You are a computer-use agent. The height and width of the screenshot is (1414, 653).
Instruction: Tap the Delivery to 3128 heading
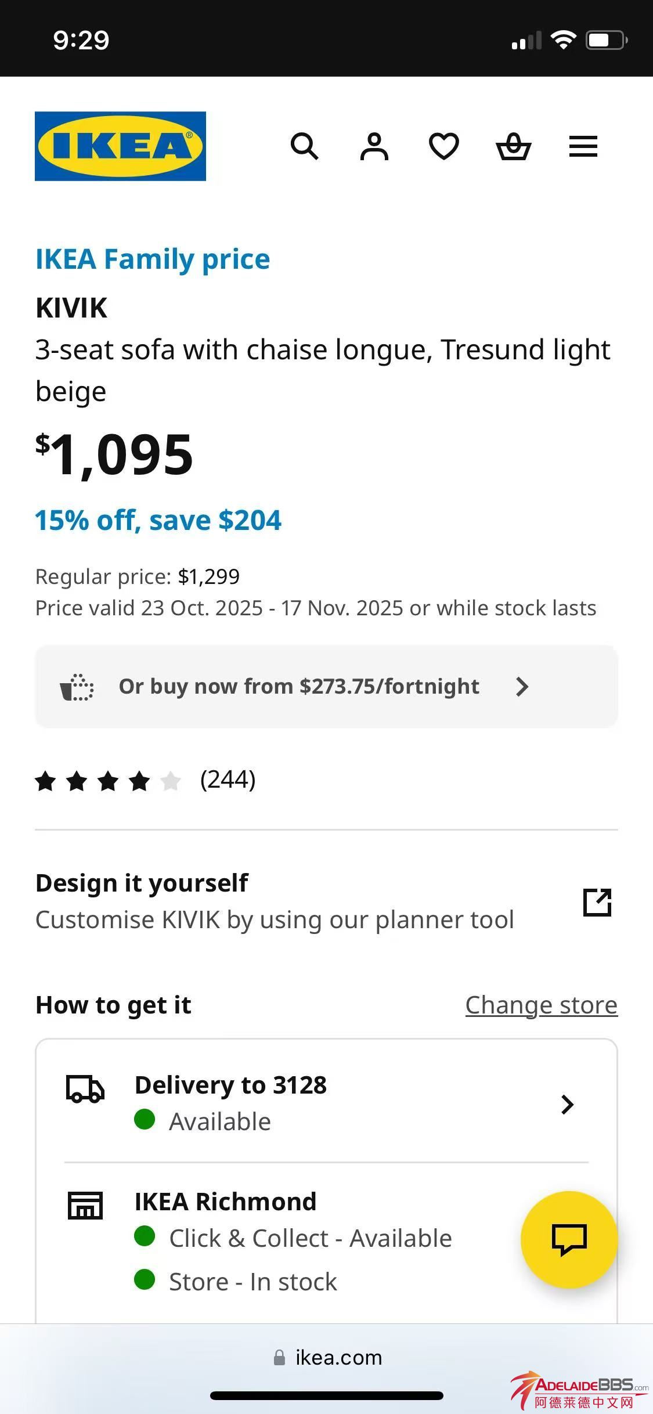coord(230,1085)
